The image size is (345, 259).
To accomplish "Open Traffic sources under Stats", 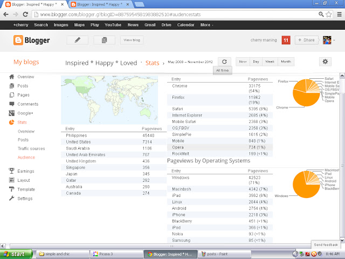I will [31, 149].
